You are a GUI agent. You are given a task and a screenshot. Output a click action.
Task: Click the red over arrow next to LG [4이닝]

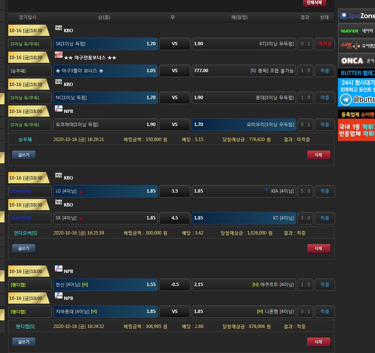coord(81,192)
